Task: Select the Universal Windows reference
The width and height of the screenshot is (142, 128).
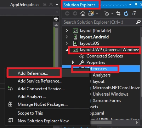Action: 110,94
